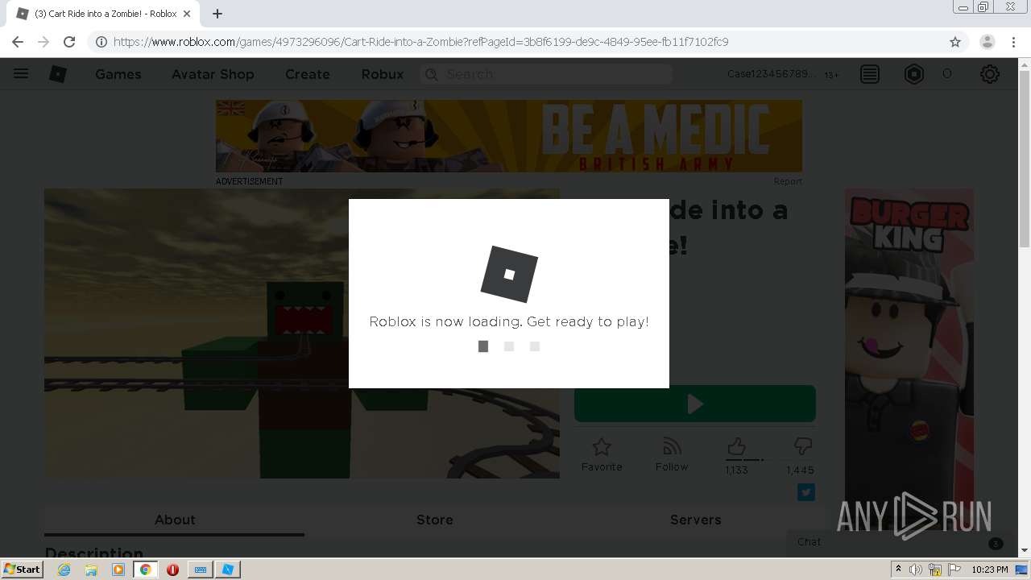Click the taskbar clock showing 10:23 PM
Screen dimensions: 1031x580
click(x=990, y=570)
